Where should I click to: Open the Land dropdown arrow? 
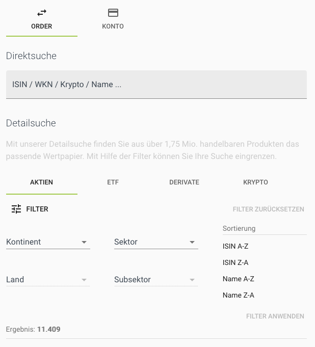click(84, 280)
